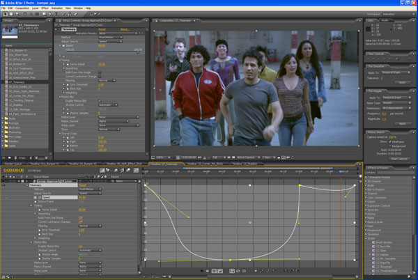Click Apply button in The Smoother panel
This screenshot has width=418, height=280.
click(402, 83)
